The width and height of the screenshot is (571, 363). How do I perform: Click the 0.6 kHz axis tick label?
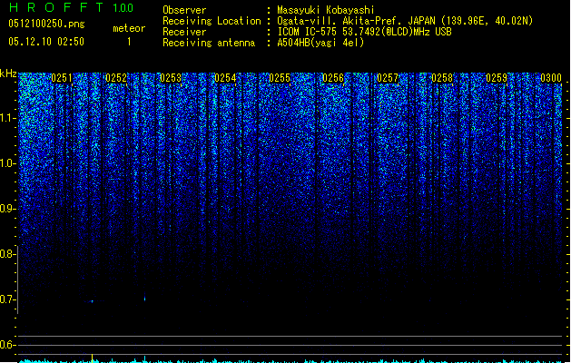click(x=7, y=345)
